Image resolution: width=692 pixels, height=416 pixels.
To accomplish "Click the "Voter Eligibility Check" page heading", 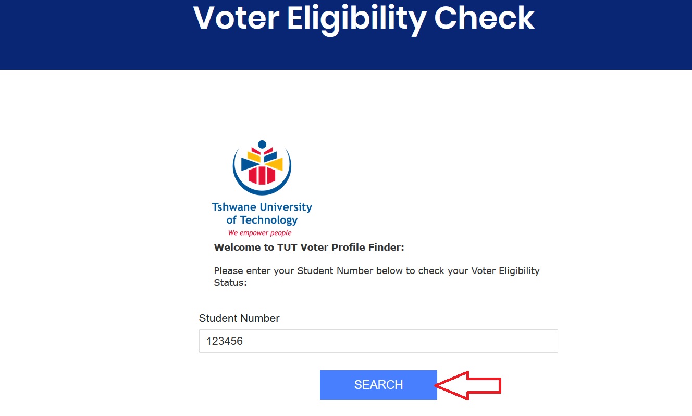I will tap(364, 19).
